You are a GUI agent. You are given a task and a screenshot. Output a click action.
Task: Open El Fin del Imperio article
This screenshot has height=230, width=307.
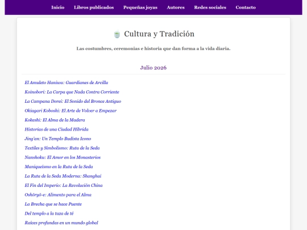[64, 185]
